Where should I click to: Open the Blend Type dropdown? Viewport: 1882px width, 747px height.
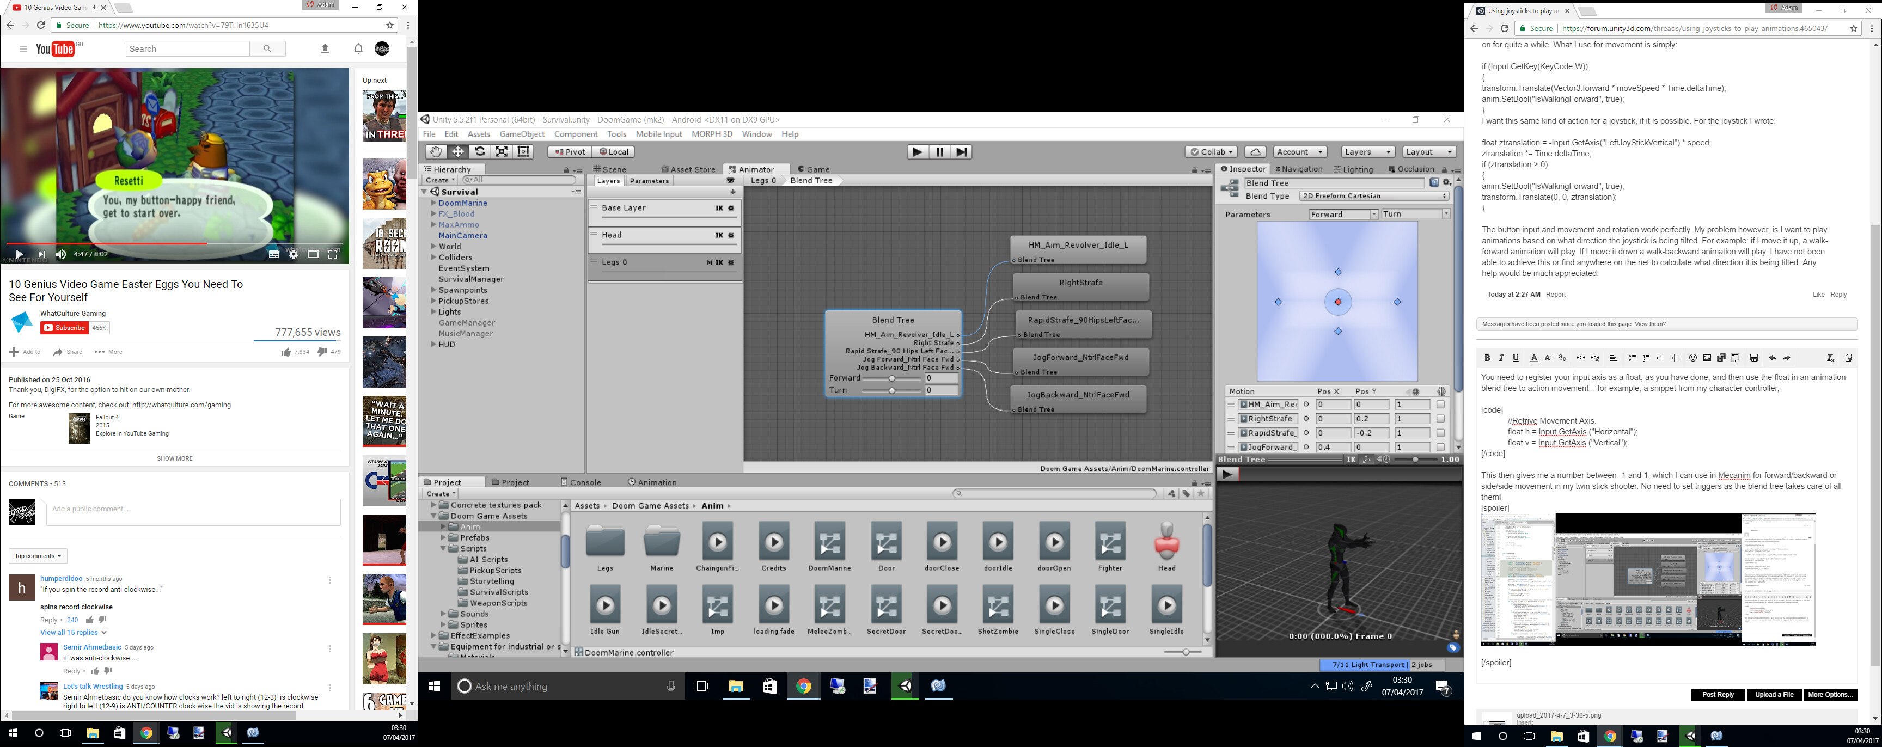coord(1373,195)
